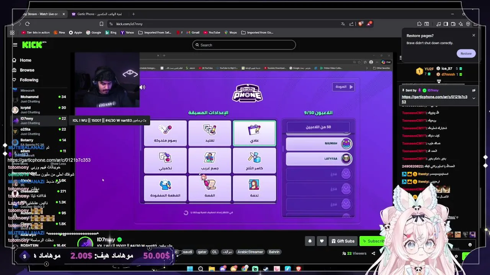
Task: Open the Brave Rewards triangle icon
Action: pyautogui.click(x=369, y=24)
